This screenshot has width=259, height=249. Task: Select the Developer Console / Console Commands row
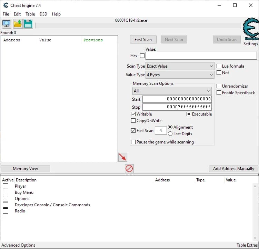52,205
